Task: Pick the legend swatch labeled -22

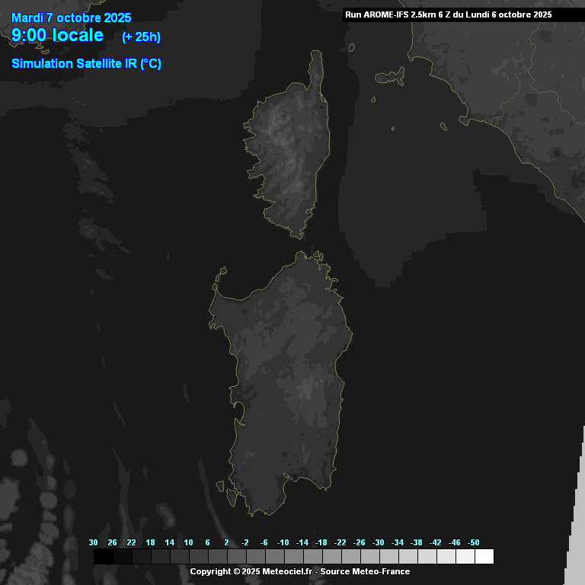Action: (350, 557)
